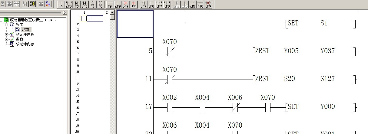Expand the 软元件注释 tree node
Image resolution: width=368 pixels, height=134 pixels.
pyautogui.click(x=7, y=34)
